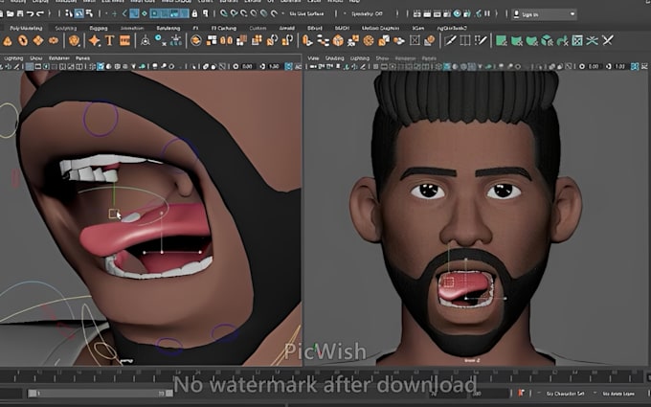Pause Viewport 2.0 using the pause icon
This screenshot has width=651, height=407.
487,13
